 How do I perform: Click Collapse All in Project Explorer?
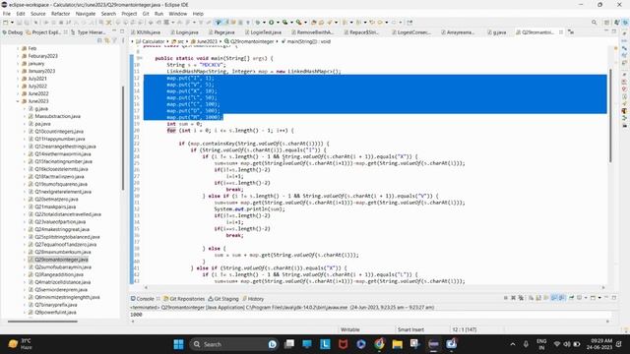[x=99, y=40]
